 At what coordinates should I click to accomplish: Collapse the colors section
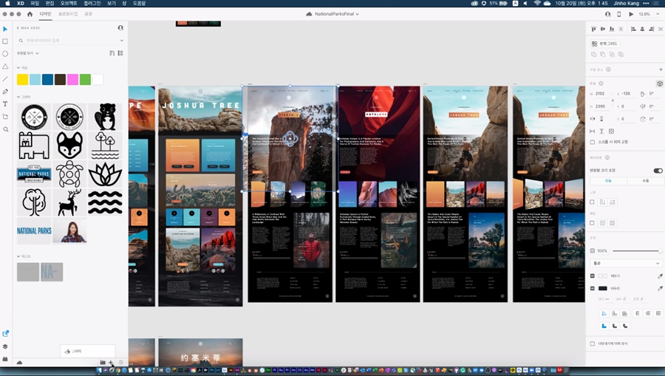(x=18, y=68)
